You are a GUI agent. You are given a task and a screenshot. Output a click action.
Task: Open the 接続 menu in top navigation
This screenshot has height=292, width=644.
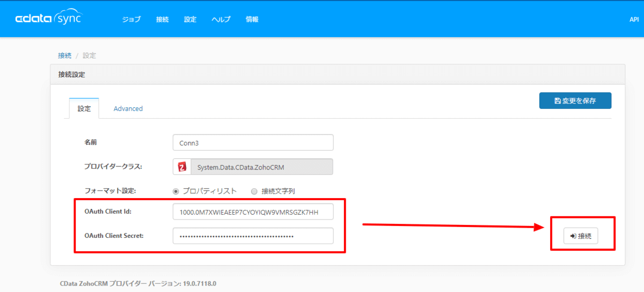(x=163, y=19)
